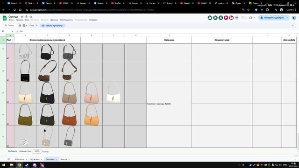The image size is (299, 168).
Task: Select the Комментарий header cell
Action: [222, 40]
